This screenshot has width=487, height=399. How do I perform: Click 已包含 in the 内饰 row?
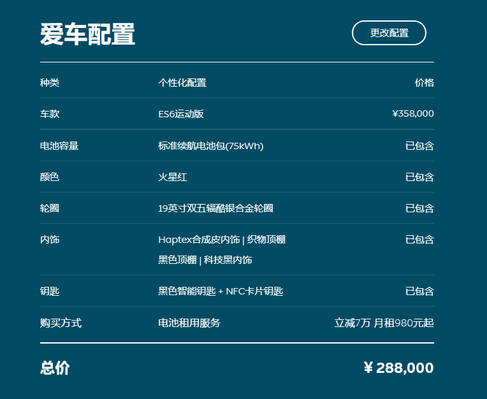[419, 240]
